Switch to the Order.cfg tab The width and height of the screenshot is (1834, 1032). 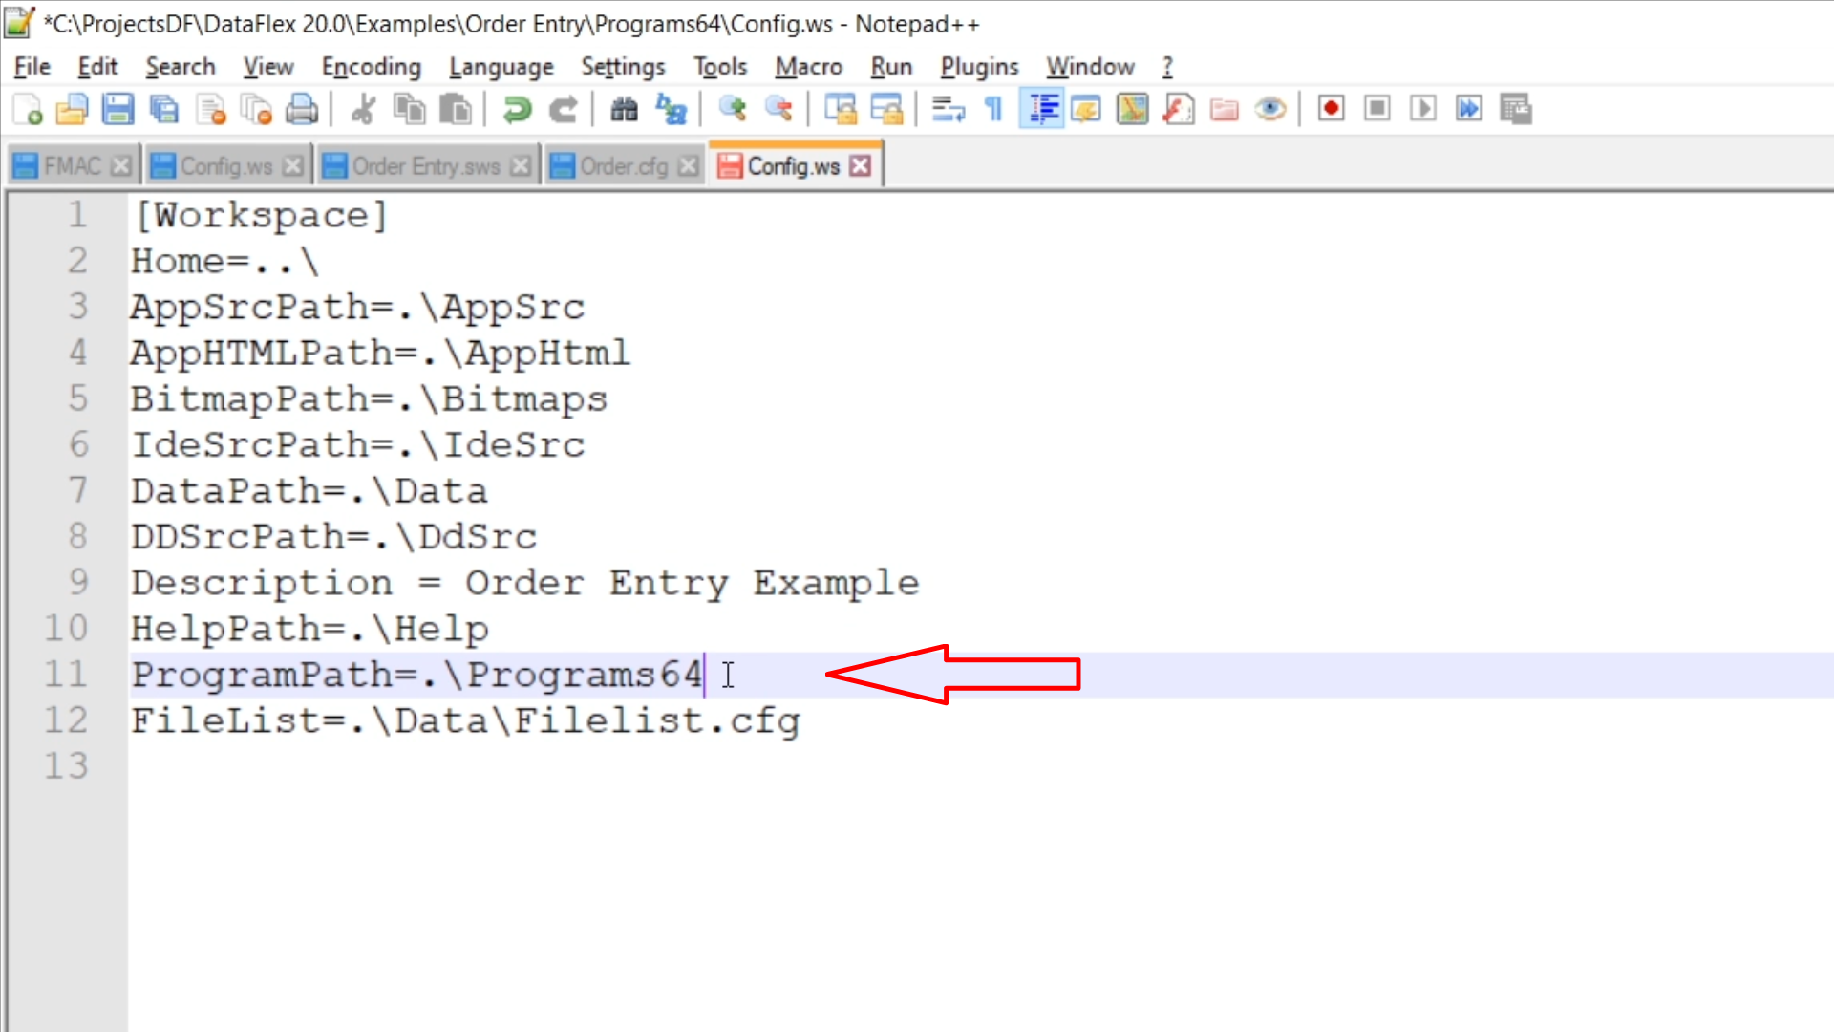point(623,166)
